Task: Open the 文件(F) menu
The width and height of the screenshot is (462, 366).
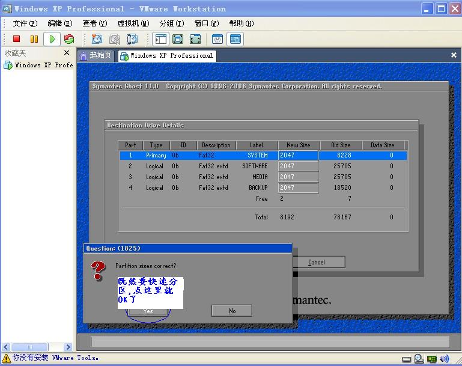Action: click(25, 23)
